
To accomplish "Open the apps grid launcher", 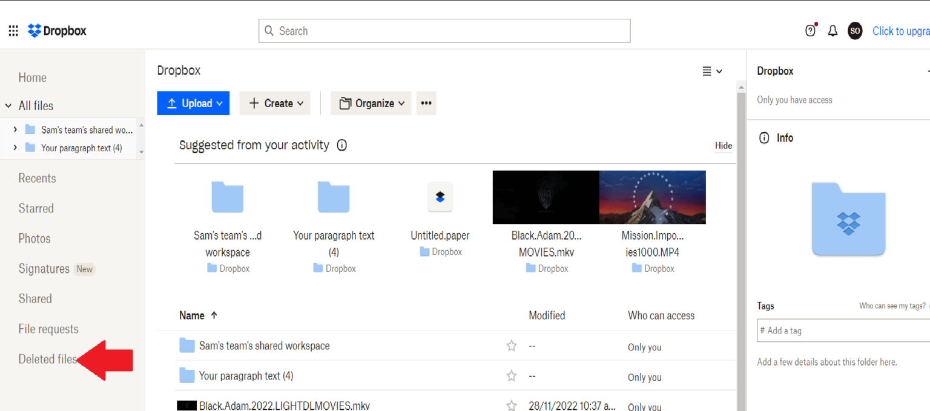I will click(13, 30).
